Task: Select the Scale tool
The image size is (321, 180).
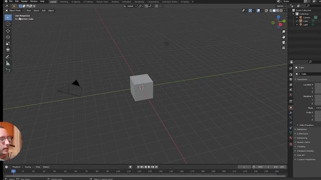Action: pyautogui.click(x=8, y=43)
